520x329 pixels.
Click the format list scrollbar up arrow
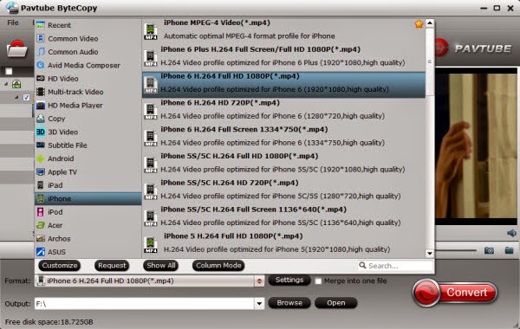(x=430, y=23)
